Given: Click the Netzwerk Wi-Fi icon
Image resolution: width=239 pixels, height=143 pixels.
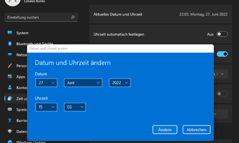Looking at the screenshot, I should click(10, 55).
